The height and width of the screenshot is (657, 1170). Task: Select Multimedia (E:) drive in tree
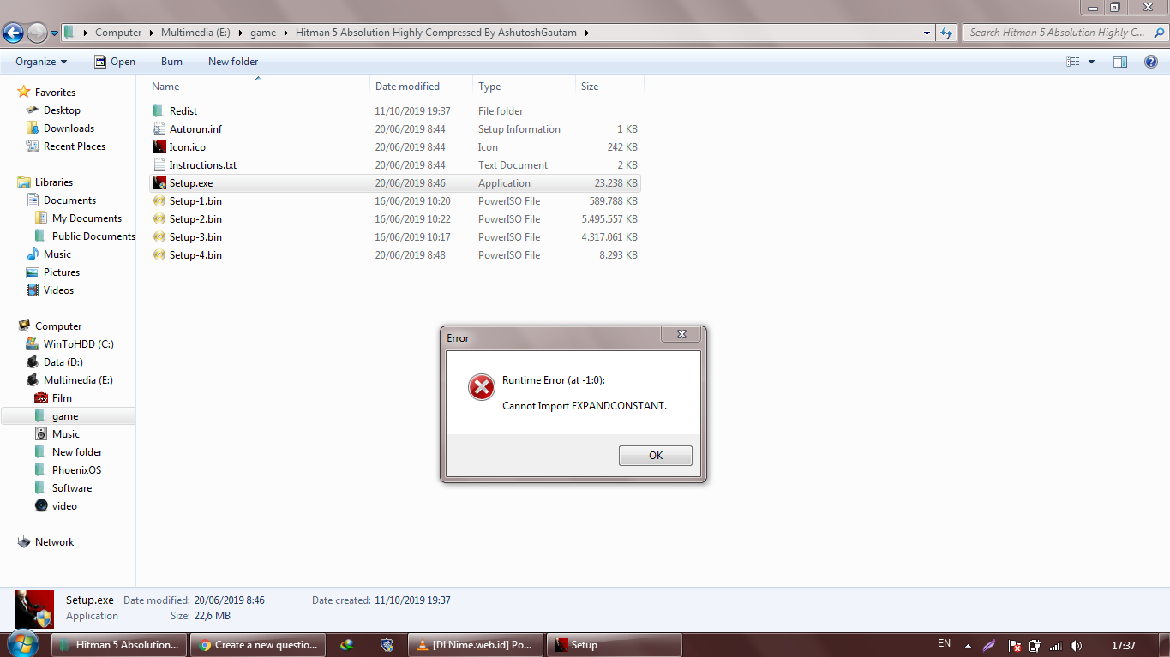(78, 380)
